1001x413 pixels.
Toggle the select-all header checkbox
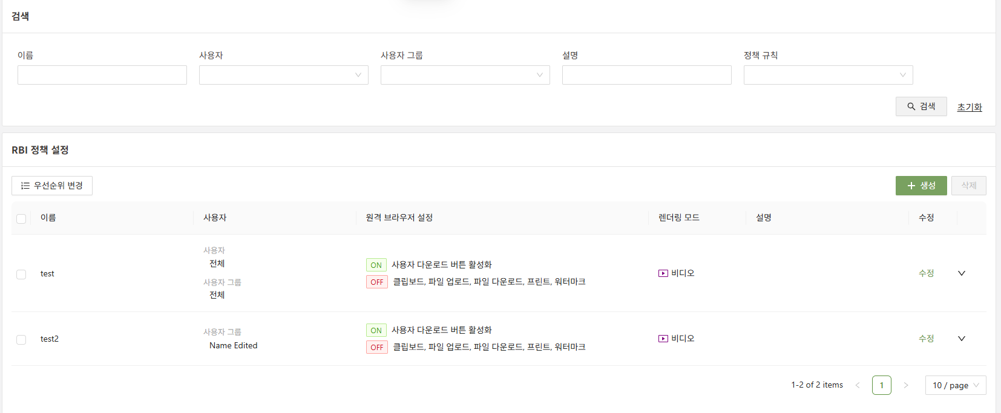(x=21, y=219)
